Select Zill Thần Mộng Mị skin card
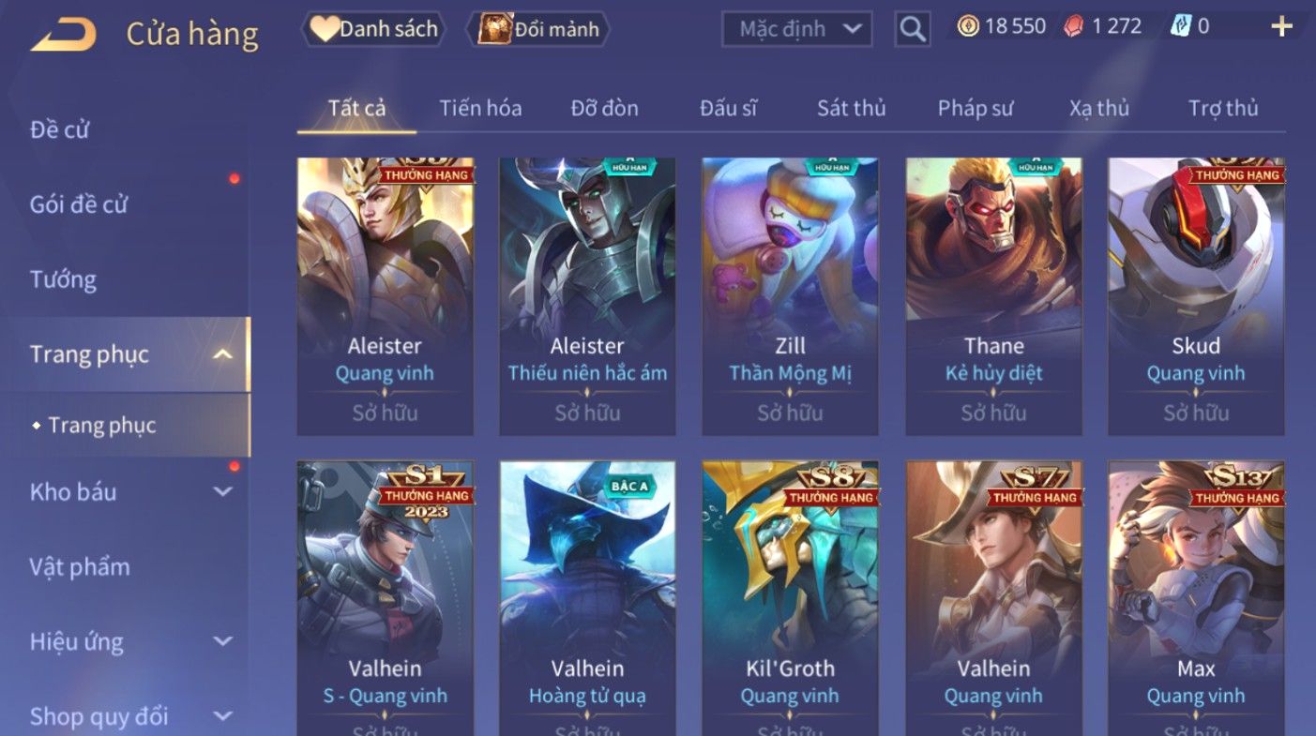This screenshot has height=736, width=1316. tap(790, 296)
